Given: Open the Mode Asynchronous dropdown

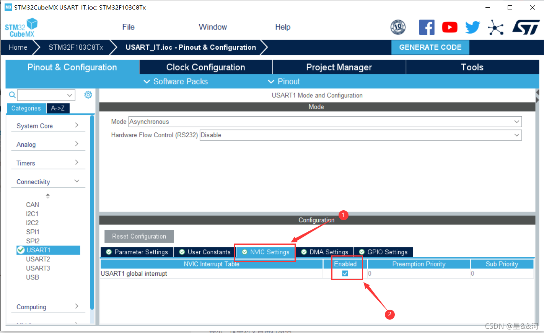Looking at the screenshot, I should [x=516, y=122].
